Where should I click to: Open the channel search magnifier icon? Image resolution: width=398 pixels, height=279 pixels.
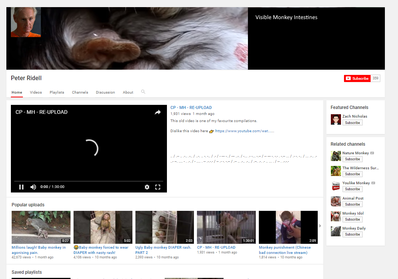(143, 92)
